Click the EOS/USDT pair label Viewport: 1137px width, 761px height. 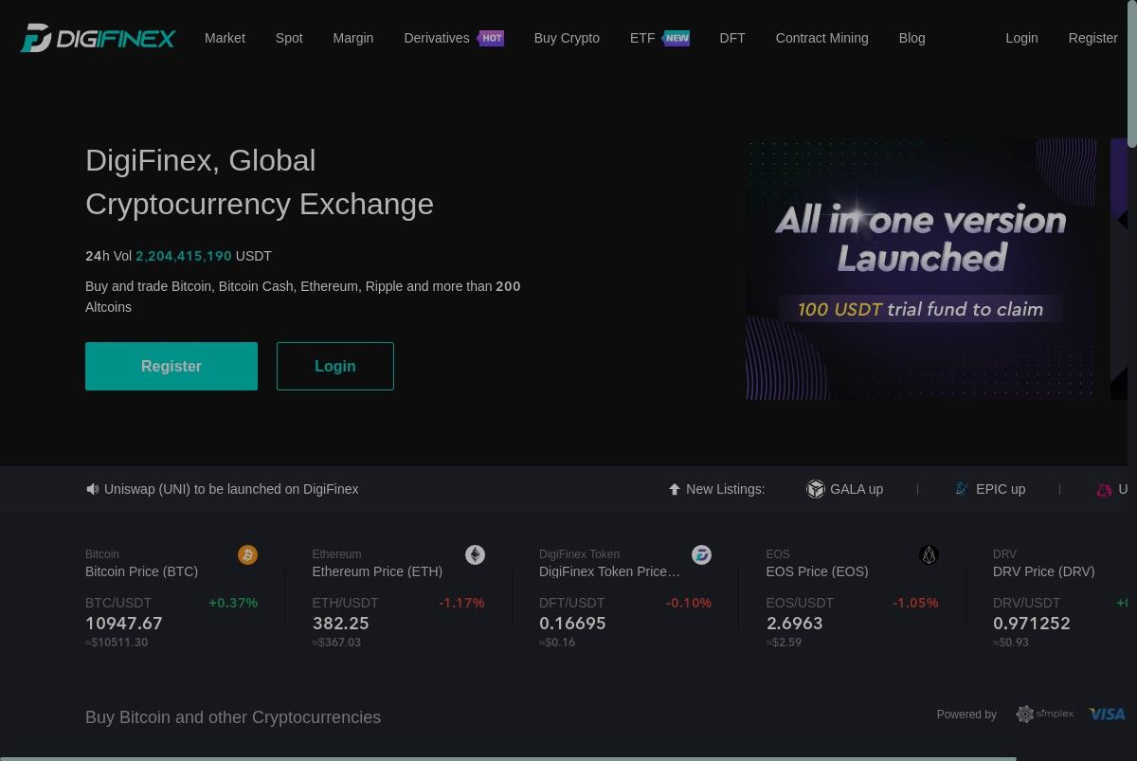pyautogui.click(x=800, y=603)
